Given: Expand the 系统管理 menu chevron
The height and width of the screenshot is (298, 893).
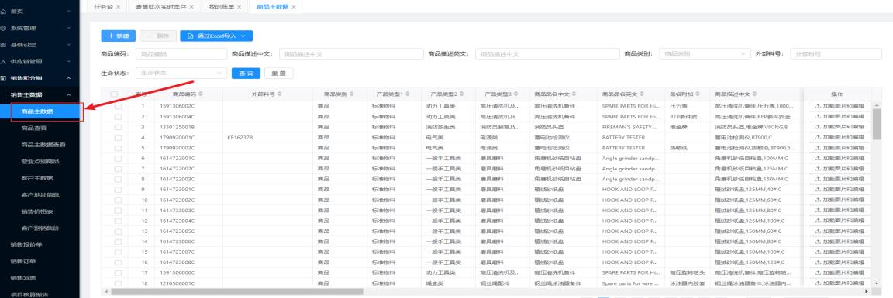Looking at the screenshot, I should (x=68, y=28).
